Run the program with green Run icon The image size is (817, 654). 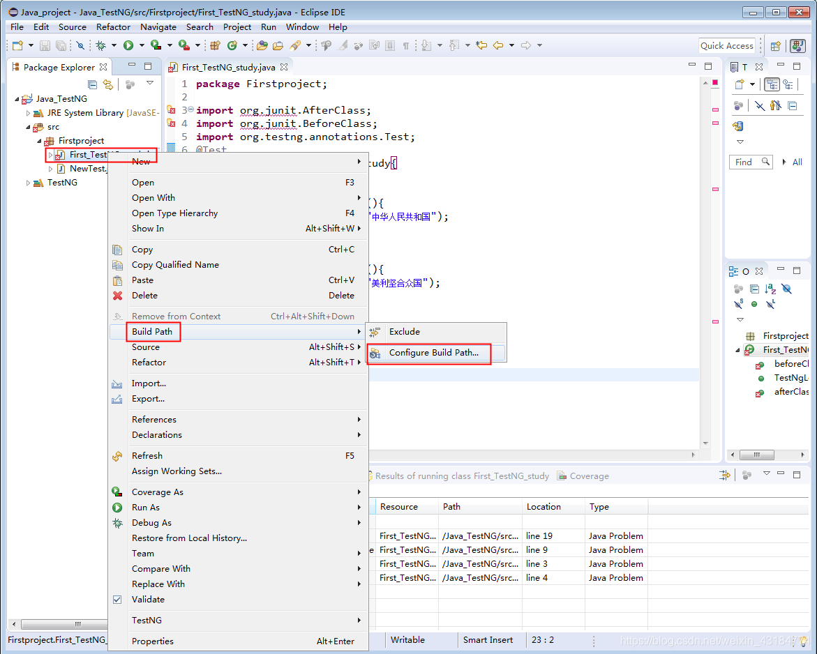click(x=128, y=46)
